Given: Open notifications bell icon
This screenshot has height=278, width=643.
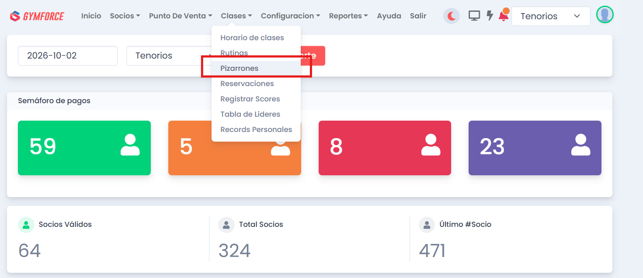Looking at the screenshot, I should [504, 15].
